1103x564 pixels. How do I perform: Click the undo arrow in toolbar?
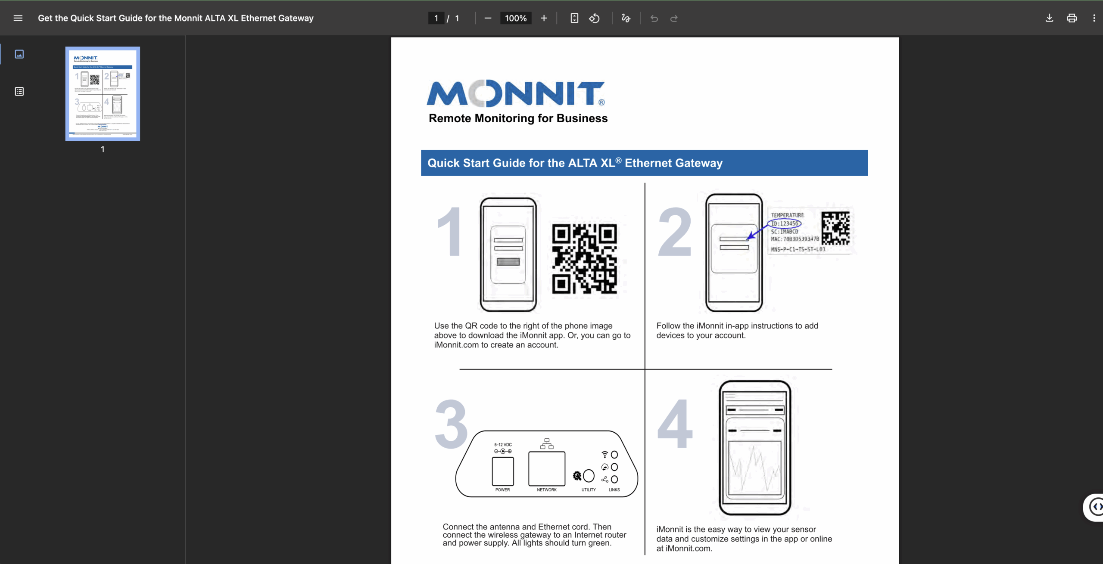tap(654, 18)
